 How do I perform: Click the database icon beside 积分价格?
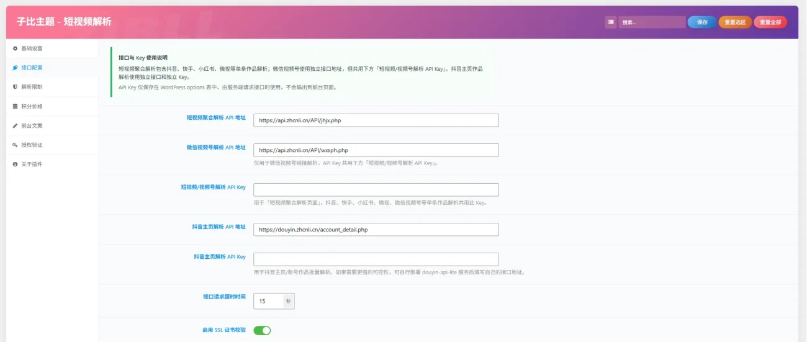[15, 106]
